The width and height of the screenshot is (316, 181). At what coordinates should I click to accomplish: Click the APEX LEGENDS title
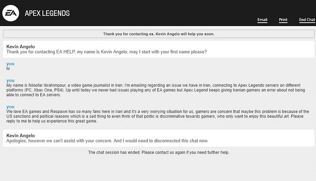47,13
